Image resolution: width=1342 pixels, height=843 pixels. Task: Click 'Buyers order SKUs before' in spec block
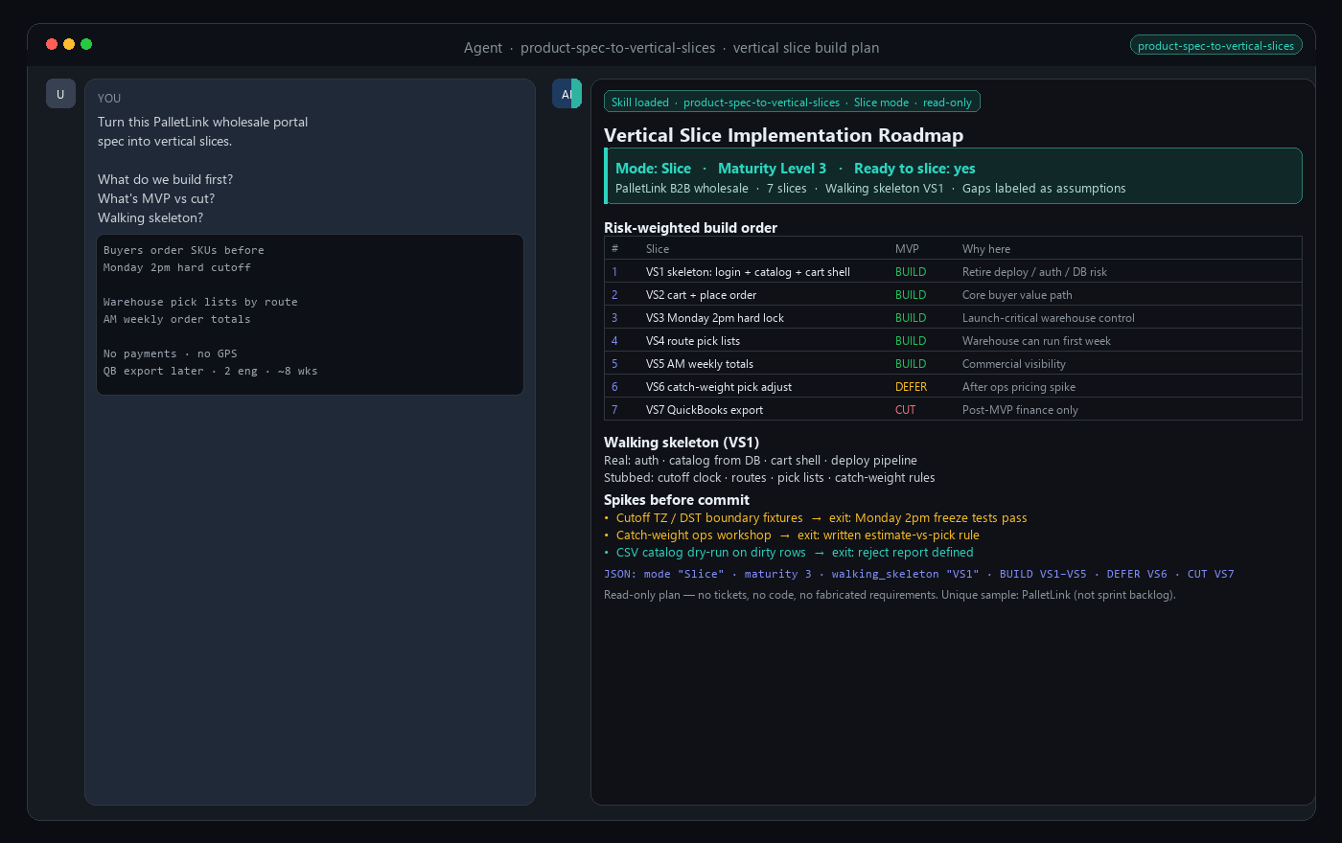(184, 251)
